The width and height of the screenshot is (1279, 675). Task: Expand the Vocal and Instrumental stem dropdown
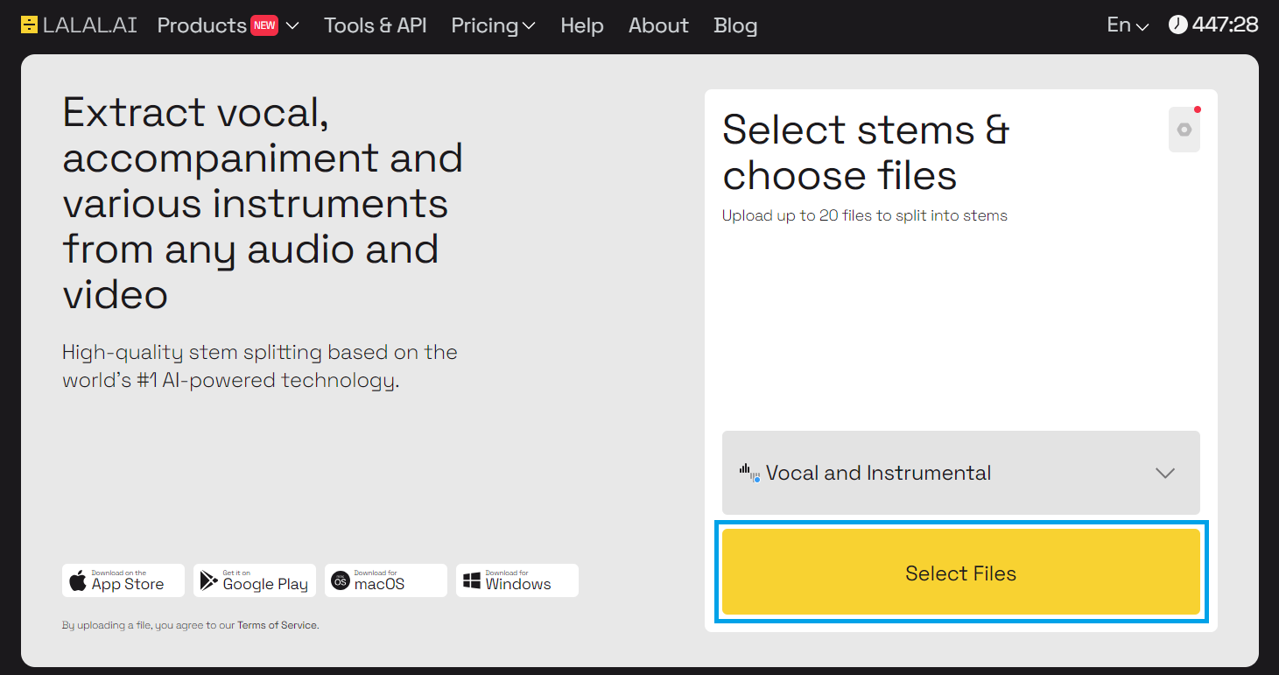point(961,473)
